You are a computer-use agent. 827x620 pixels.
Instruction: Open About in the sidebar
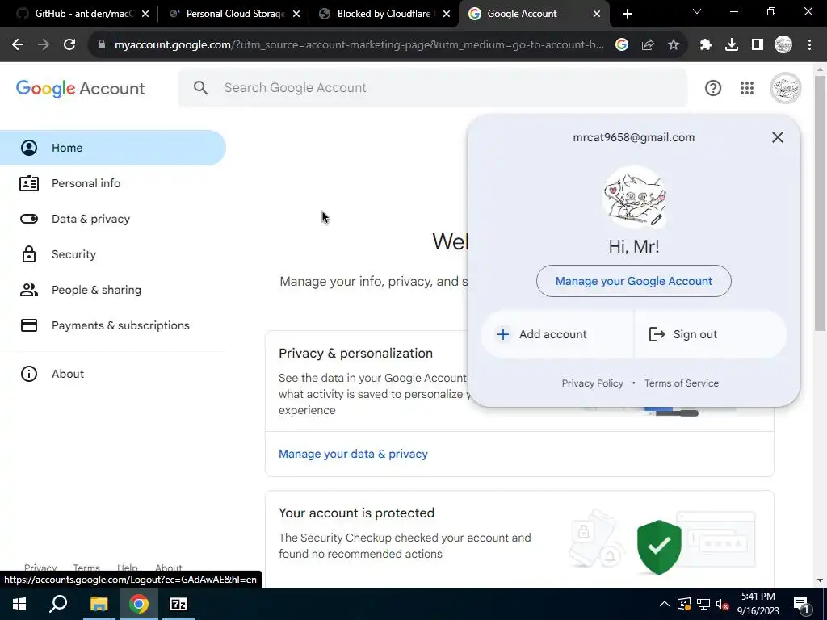click(113, 374)
